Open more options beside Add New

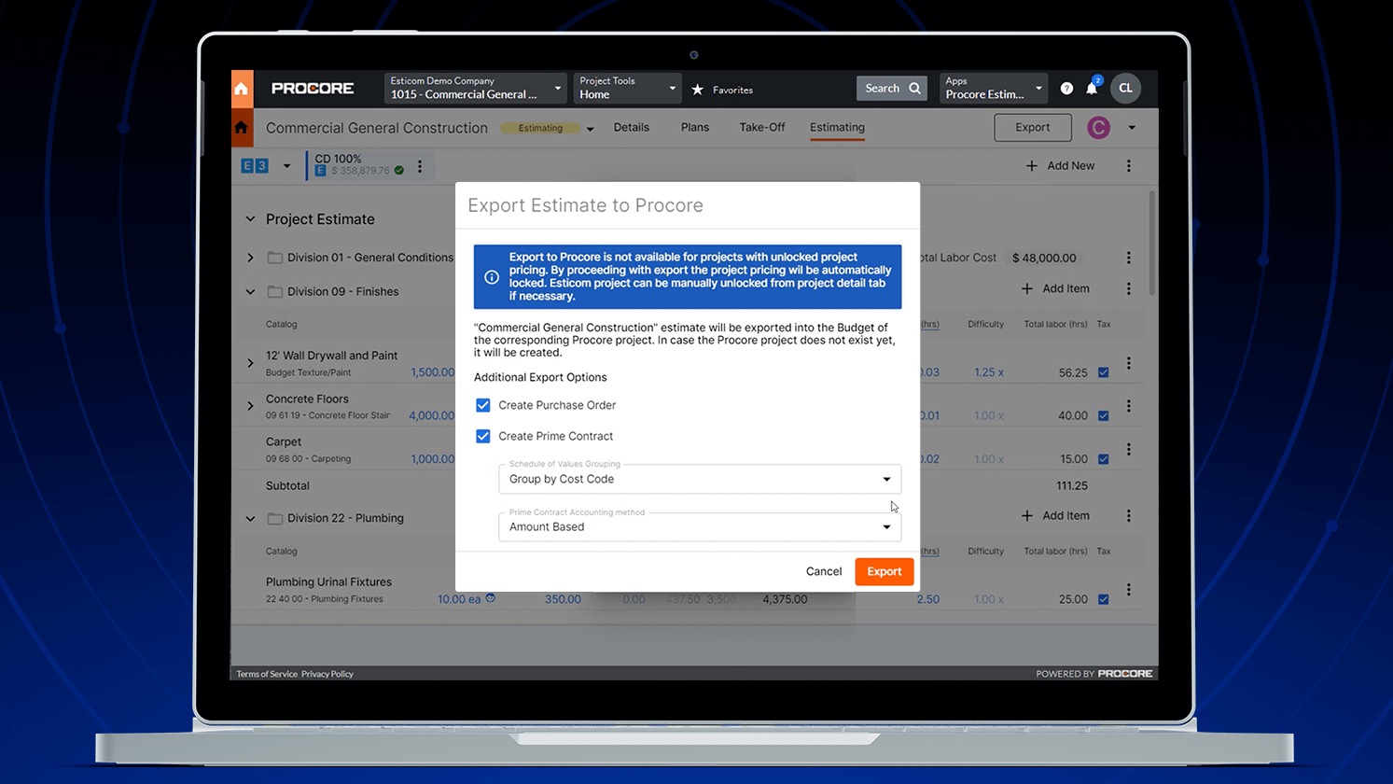point(1129,166)
